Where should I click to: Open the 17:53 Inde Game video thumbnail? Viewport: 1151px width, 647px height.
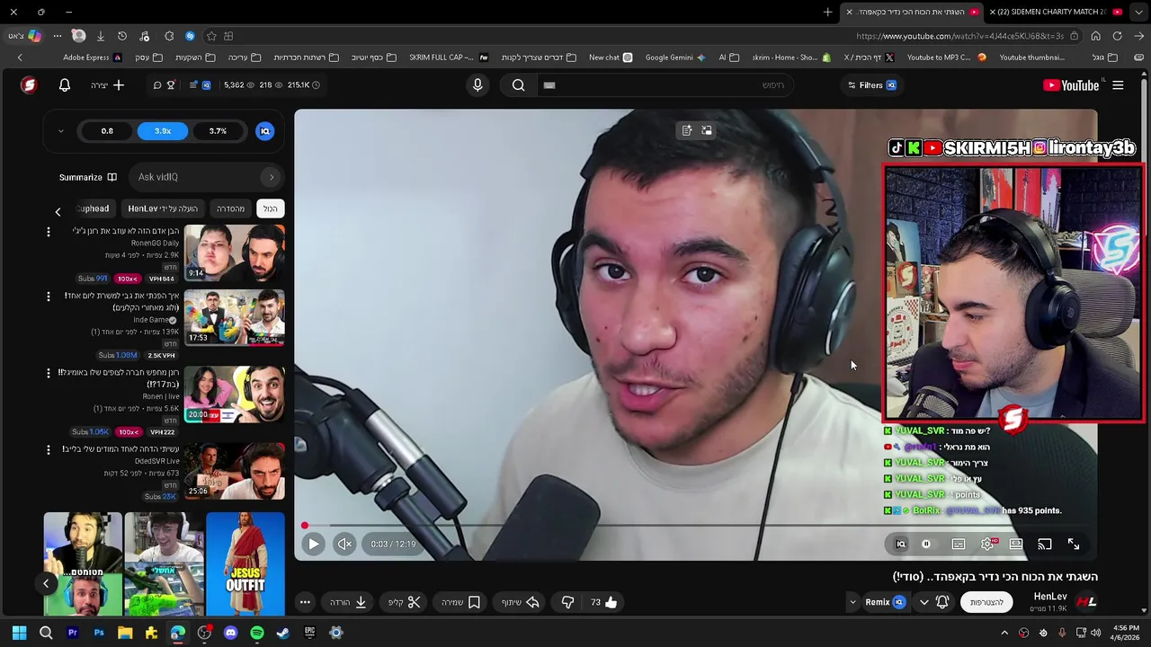coord(235,317)
